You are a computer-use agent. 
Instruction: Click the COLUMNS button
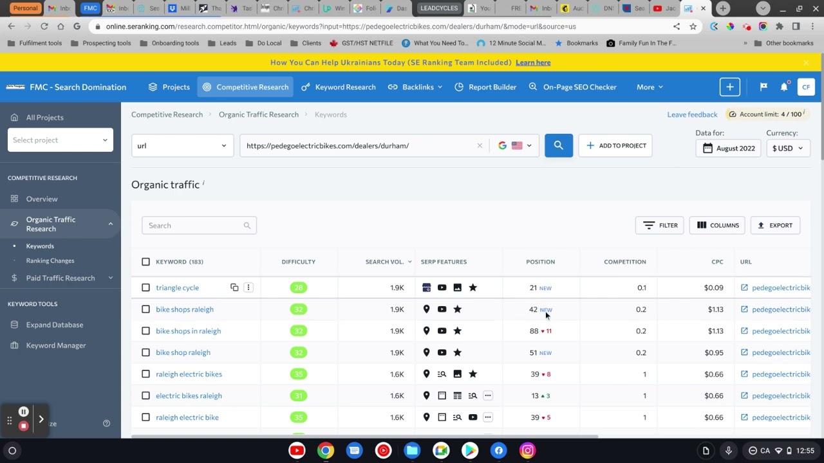click(717, 225)
